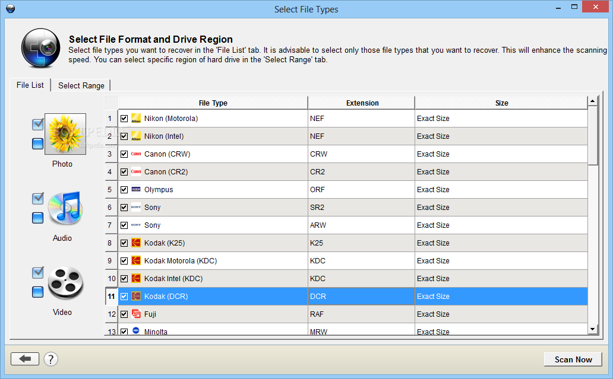Image resolution: width=613 pixels, height=379 pixels.
Task: Check all Photo file types checkbox
Action: click(37, 125)
